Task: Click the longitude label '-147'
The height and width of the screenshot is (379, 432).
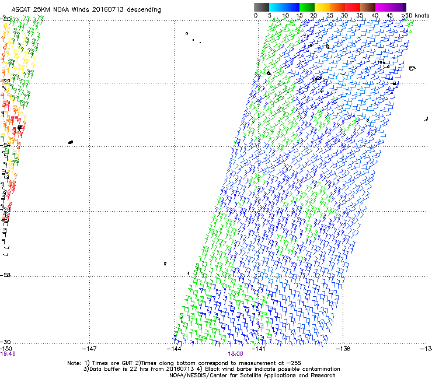Action: pyautogui.click(x=89, y=349)
